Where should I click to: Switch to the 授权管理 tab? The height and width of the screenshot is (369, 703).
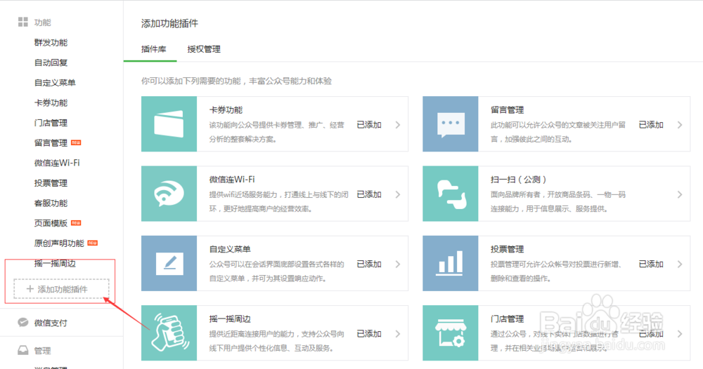tap(204, 49)
